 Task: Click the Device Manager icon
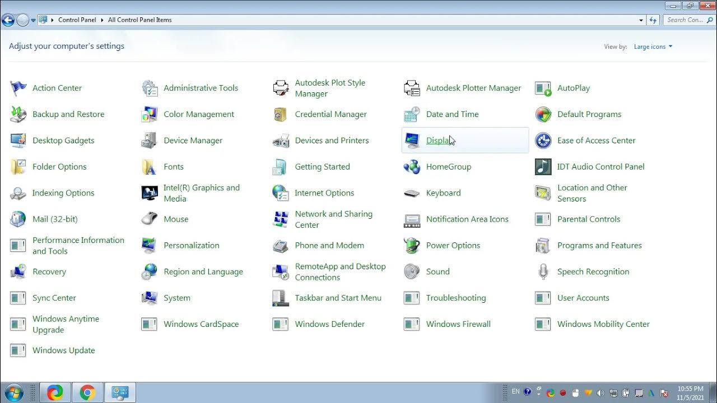pyautogui.click(x=150, y=140)
